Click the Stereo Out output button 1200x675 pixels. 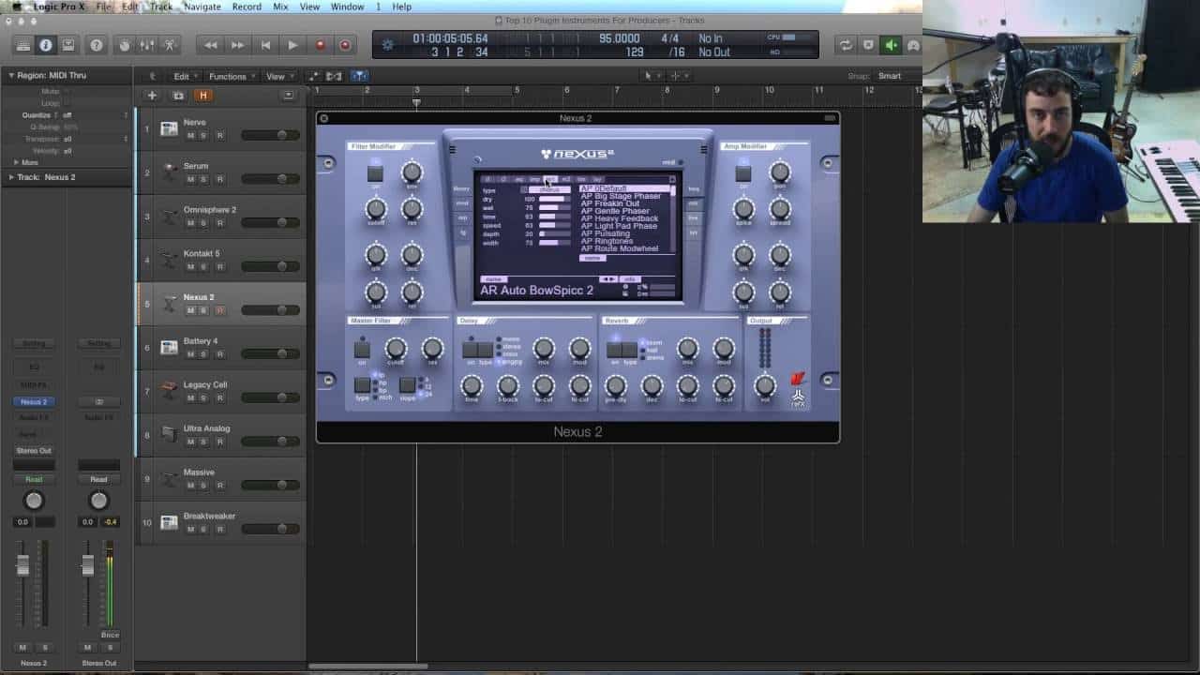point(34,451)
